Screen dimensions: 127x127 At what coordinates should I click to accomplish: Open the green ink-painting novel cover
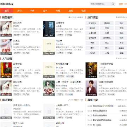click(49, 88)
